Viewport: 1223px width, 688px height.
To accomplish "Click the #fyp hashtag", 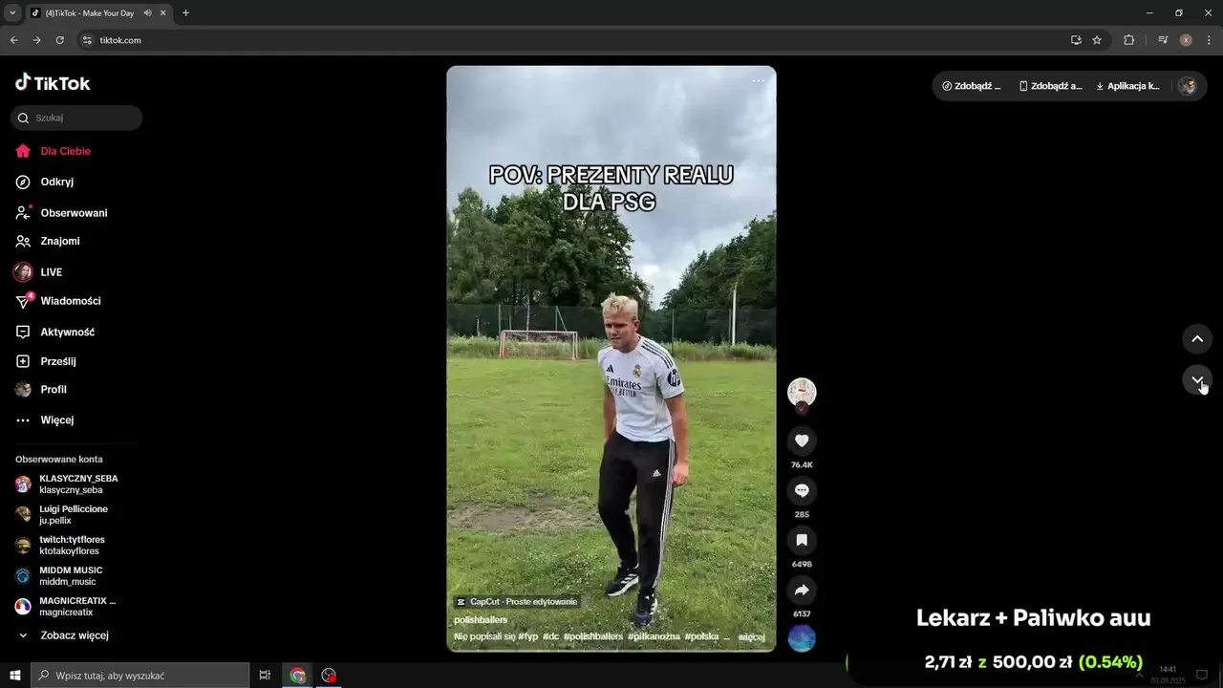I will tap(528, 636).
